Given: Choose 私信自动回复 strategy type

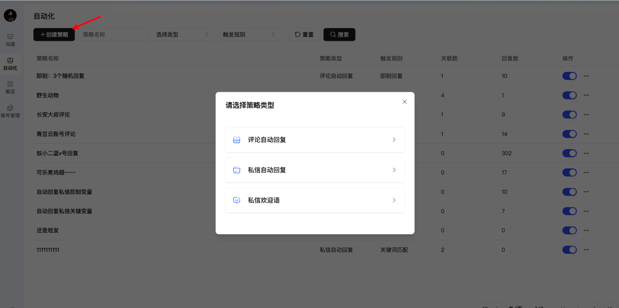Looking at the screenshot, I should tap(315, 170).
